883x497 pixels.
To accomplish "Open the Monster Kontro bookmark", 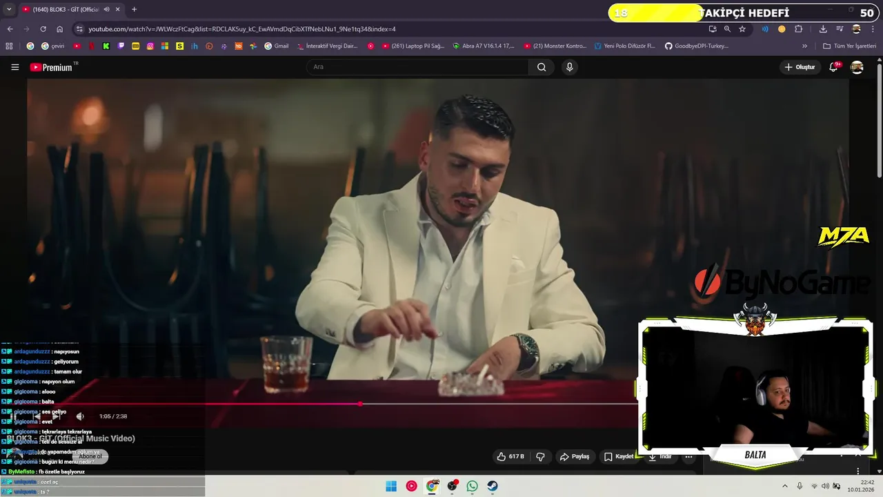I will [555, 46].
